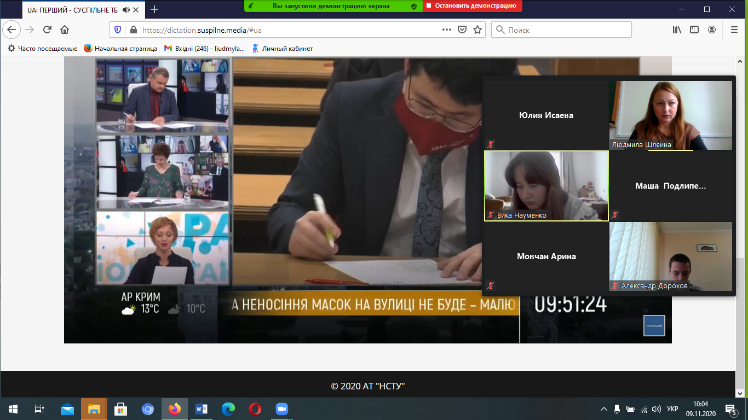This screenshot has height=420, width=748.
Task: Click the Остановить демонстрацию button
Action: tap(471, 5)
